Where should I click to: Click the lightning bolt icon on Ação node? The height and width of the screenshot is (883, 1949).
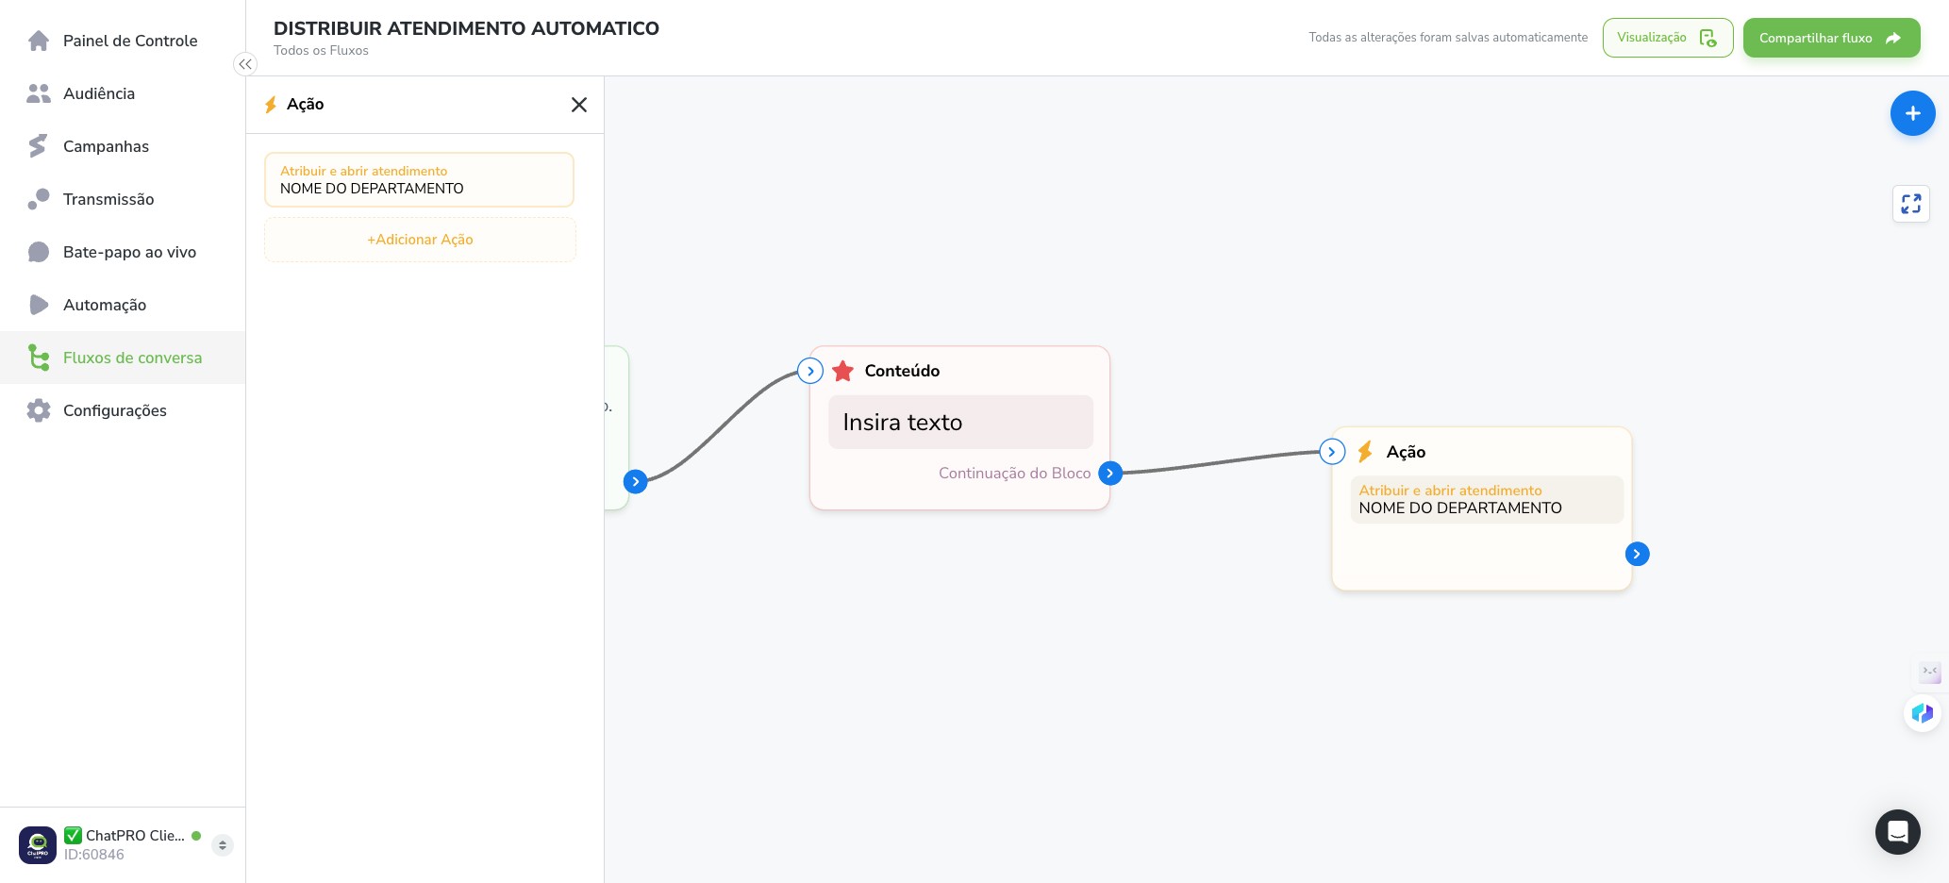[1365, 452]
